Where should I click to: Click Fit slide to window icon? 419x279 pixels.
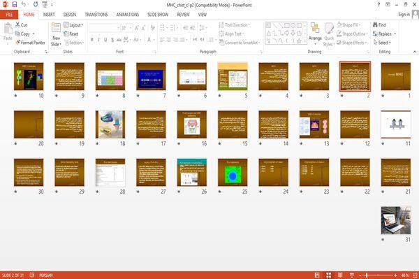pyautogui.click(x=415, y=275)
